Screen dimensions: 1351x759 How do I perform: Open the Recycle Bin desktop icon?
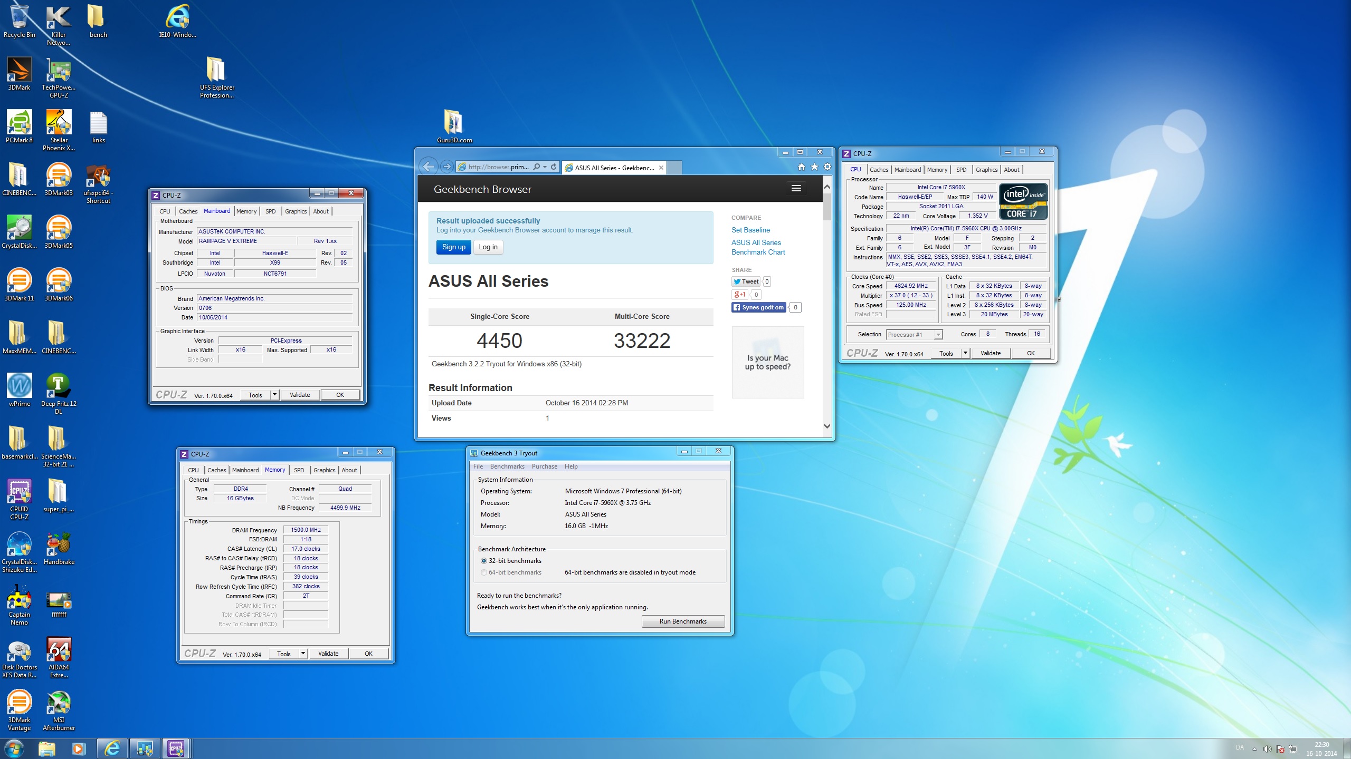[x=20, y=22]
